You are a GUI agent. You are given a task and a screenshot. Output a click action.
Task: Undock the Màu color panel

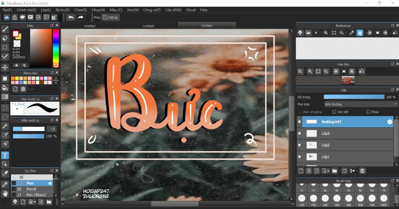click(52, 25)
